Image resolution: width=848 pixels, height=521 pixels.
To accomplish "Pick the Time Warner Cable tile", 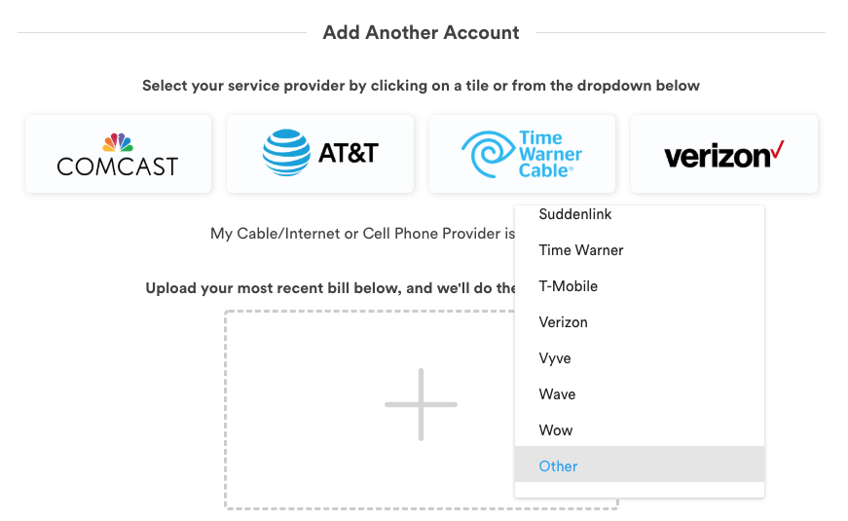I will click(522, 154).
